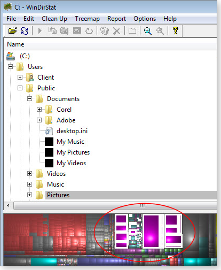The width and height of the screenshot is (221, 270).
Task: Click the Name column header
Action: tap(111, 44)
